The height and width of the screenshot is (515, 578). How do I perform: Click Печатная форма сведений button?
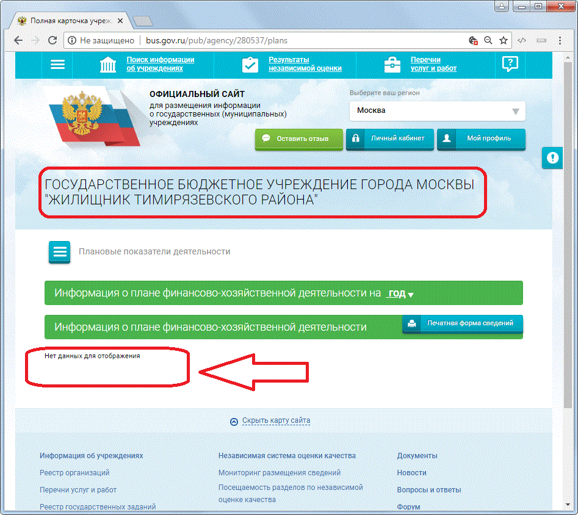click(463, 323)
